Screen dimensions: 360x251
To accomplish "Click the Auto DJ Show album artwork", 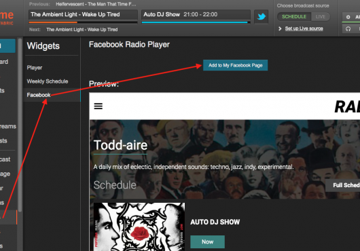I will click(x=139, y=227).
